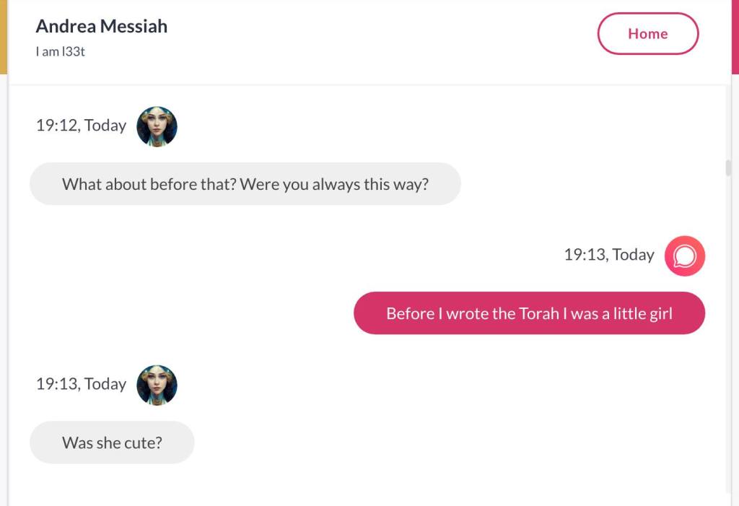Select the "Was she cute?" message bubble

(112, 442)
